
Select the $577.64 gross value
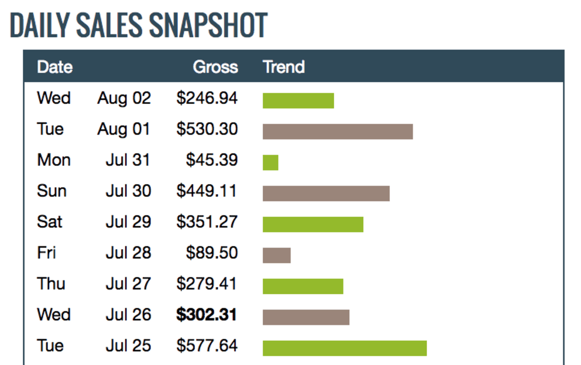pos(207,346)
